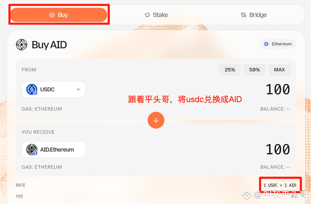Click the Bridge route icon
Image resolution: width=311 pixels, height=204 pixels.
pos(243,15)
